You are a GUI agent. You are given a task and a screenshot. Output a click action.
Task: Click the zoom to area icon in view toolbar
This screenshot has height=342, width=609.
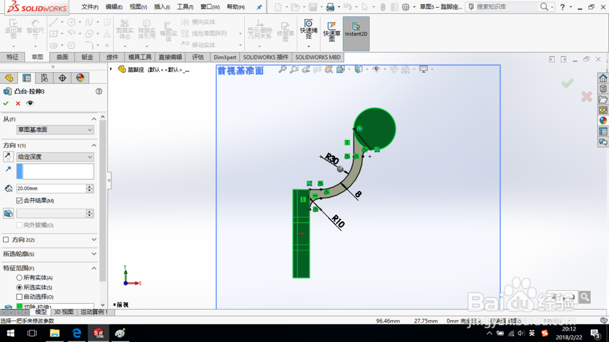point(294,69)
